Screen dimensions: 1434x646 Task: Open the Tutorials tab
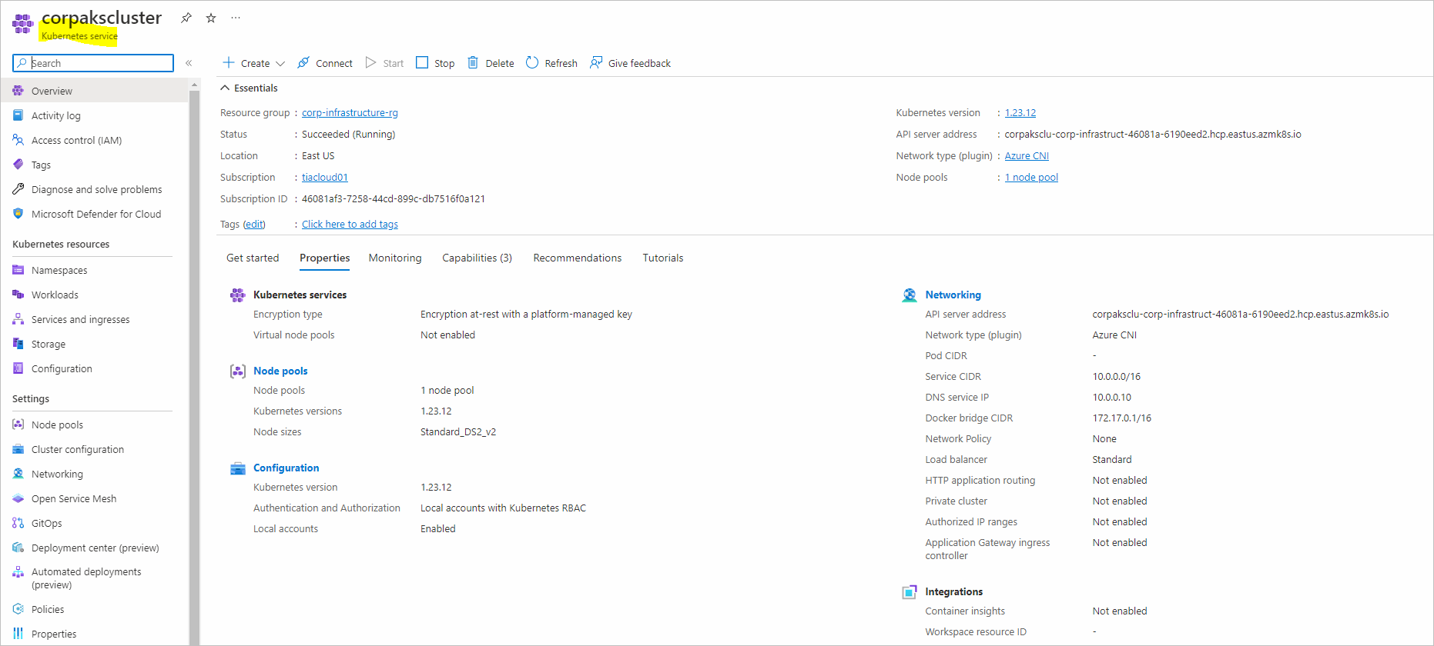tap(663, 258)
